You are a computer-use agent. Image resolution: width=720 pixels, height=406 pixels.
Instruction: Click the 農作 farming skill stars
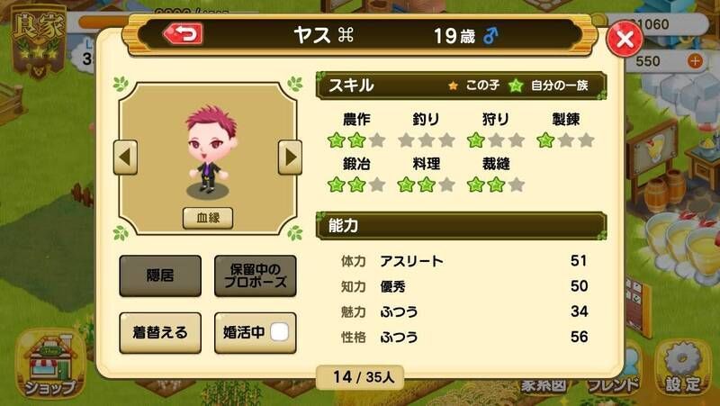point(356,140)
